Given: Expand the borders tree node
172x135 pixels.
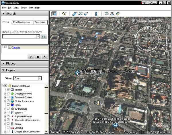Looking at the screenshot, I should pos(5,113).
